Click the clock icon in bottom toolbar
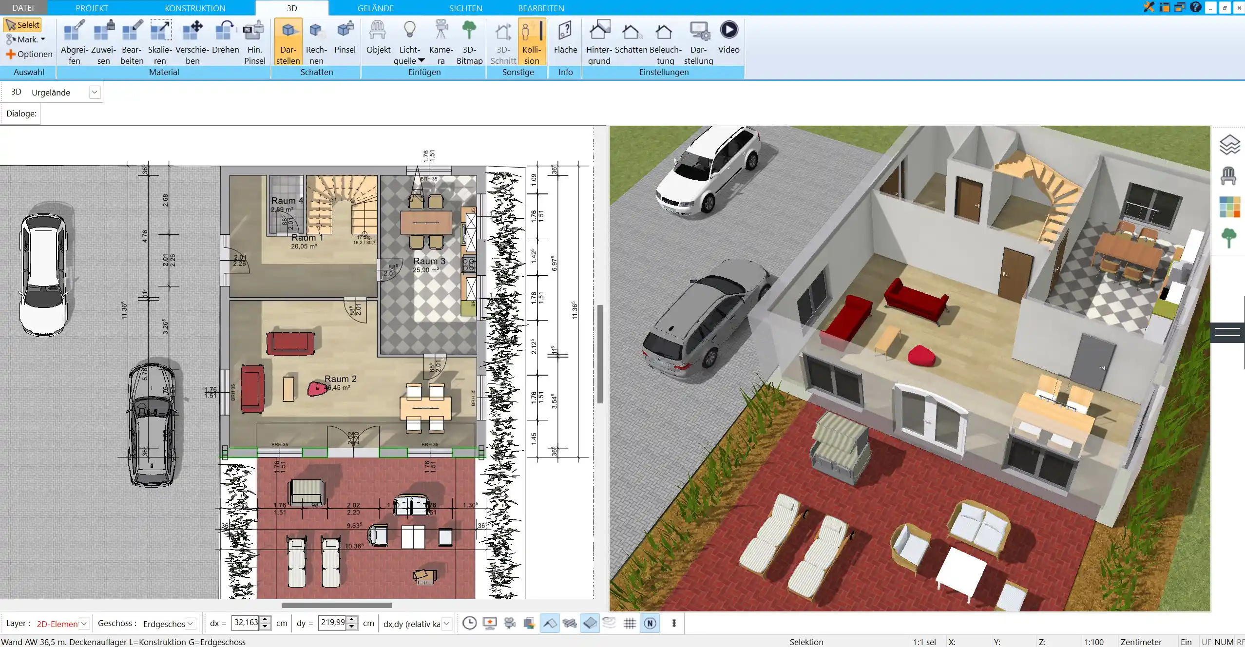The width and height of the screenshot is (1245, 647). (x=469, y=623)
